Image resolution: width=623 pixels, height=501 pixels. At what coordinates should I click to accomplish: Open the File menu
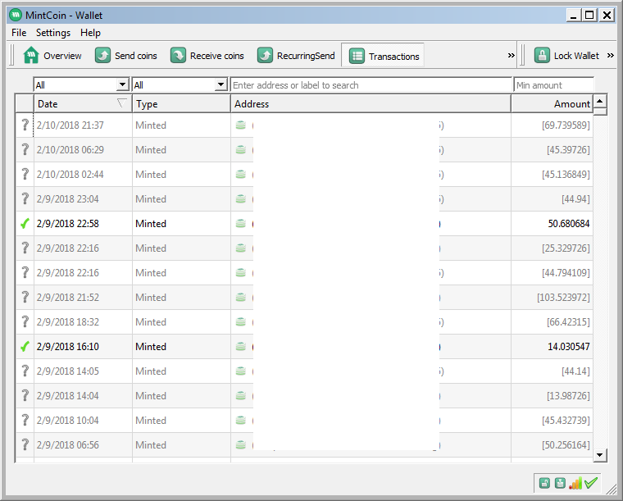point(19,33)
